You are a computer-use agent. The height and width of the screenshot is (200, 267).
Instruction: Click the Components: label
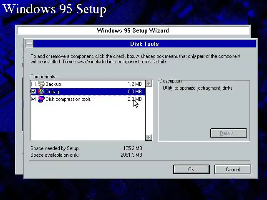coord(43,77)
